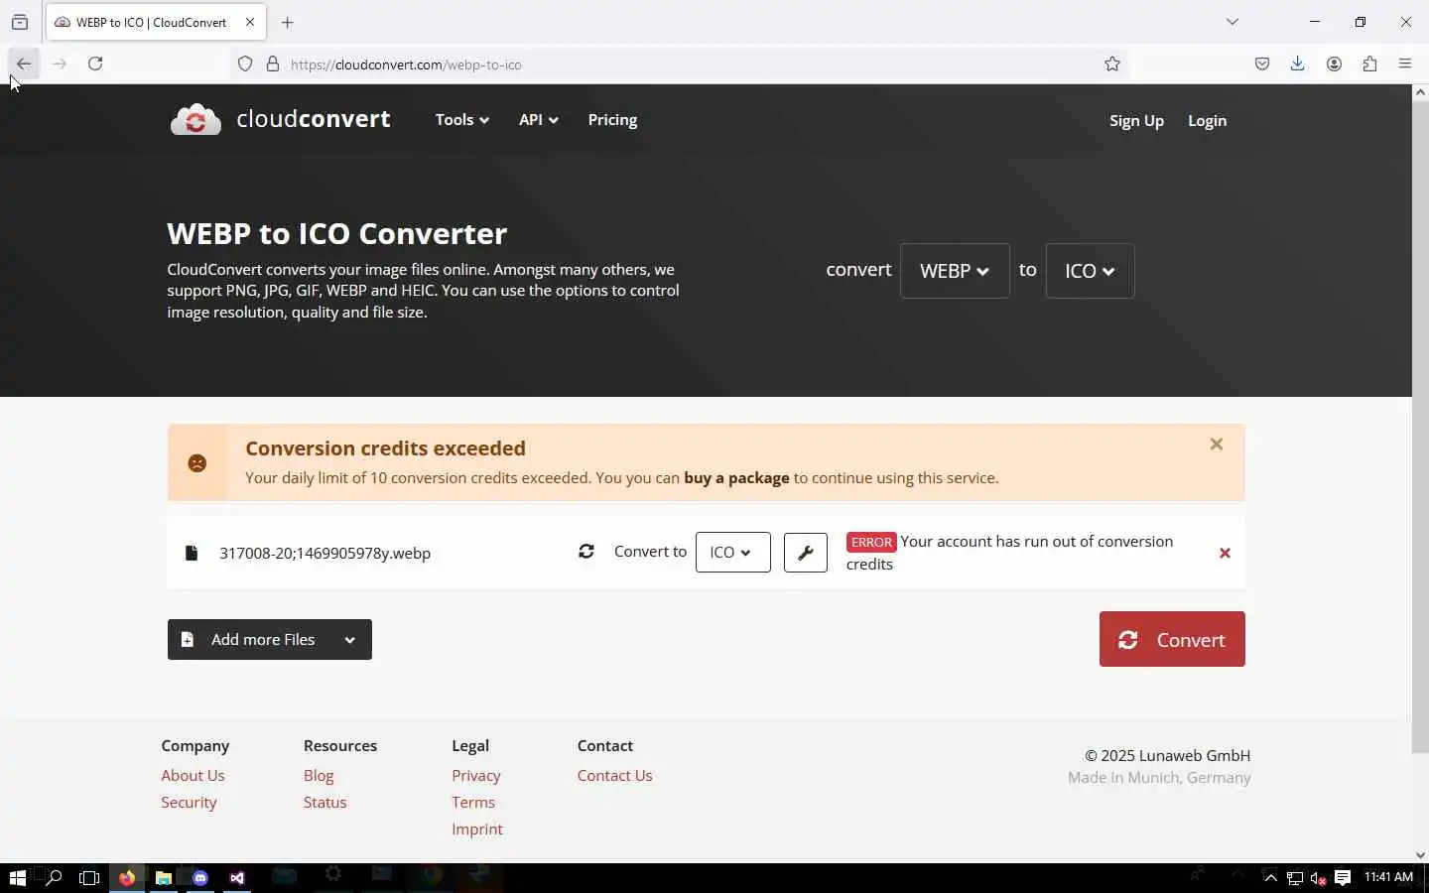Open the Windows Start menu
This screenshot has width=1429, height=893.
tap(17, 878)
